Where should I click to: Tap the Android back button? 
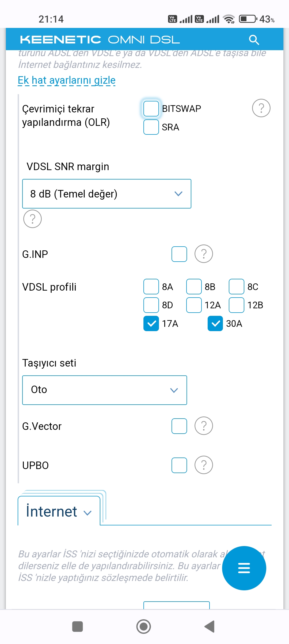(210, 627)
